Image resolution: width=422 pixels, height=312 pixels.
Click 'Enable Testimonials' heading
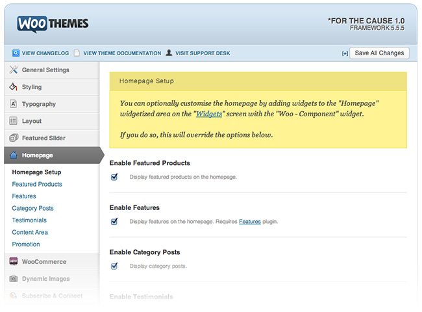pyautogui.click(x=142, y=296)
